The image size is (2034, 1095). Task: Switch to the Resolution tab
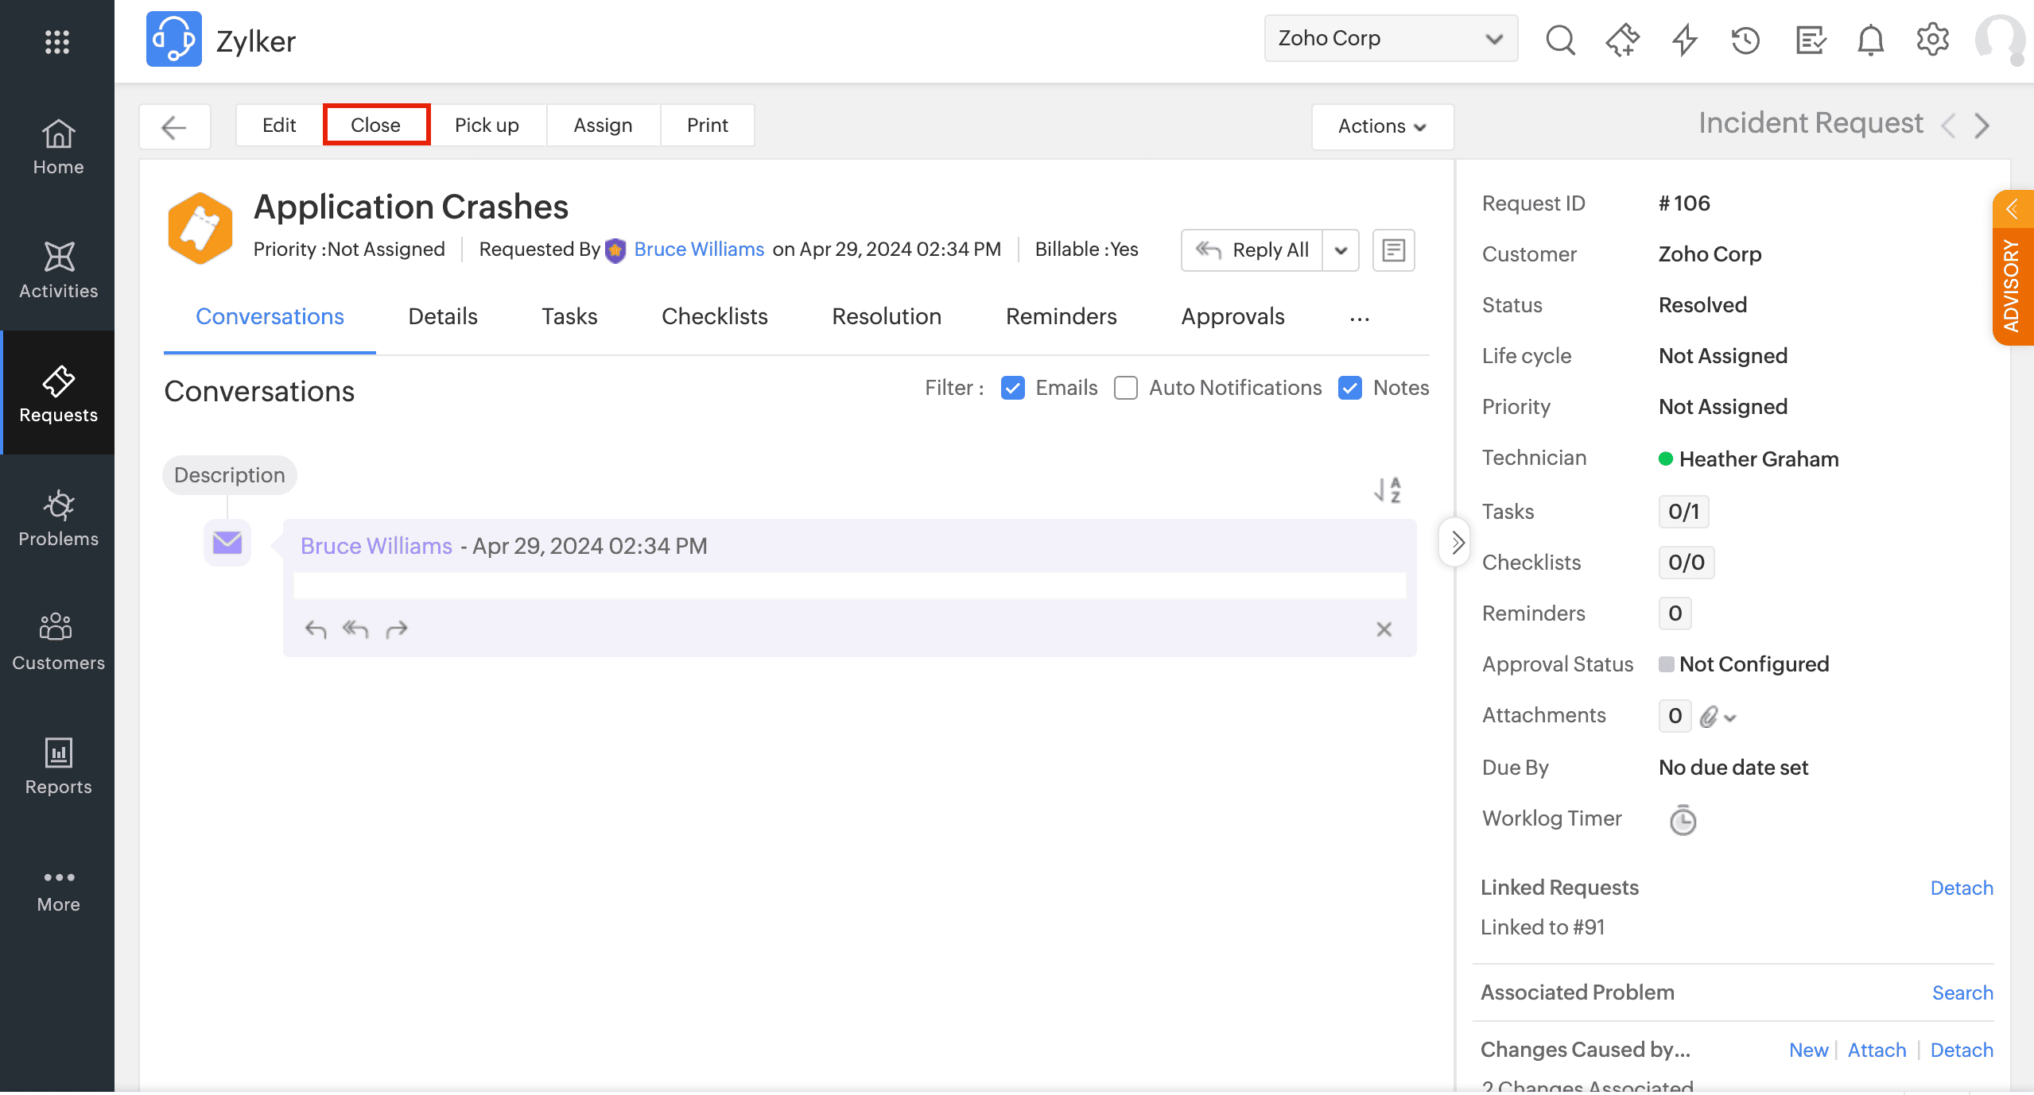point(886,316)
